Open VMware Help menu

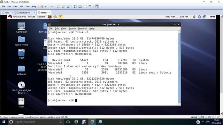pyautogui.click(x=34, y=7)
